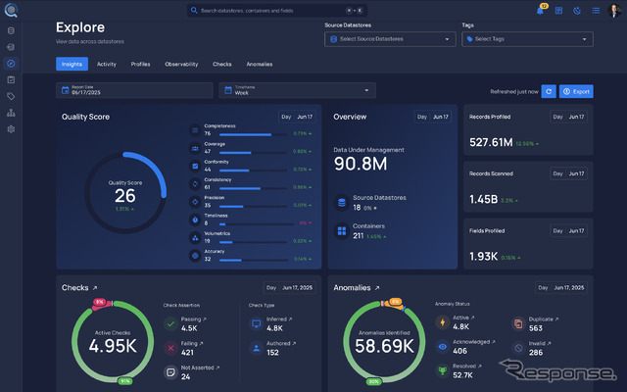The image size is (627, 392).
Task: Click the Failing X icon
Action: pyautogui.click(x=170, y=348)
